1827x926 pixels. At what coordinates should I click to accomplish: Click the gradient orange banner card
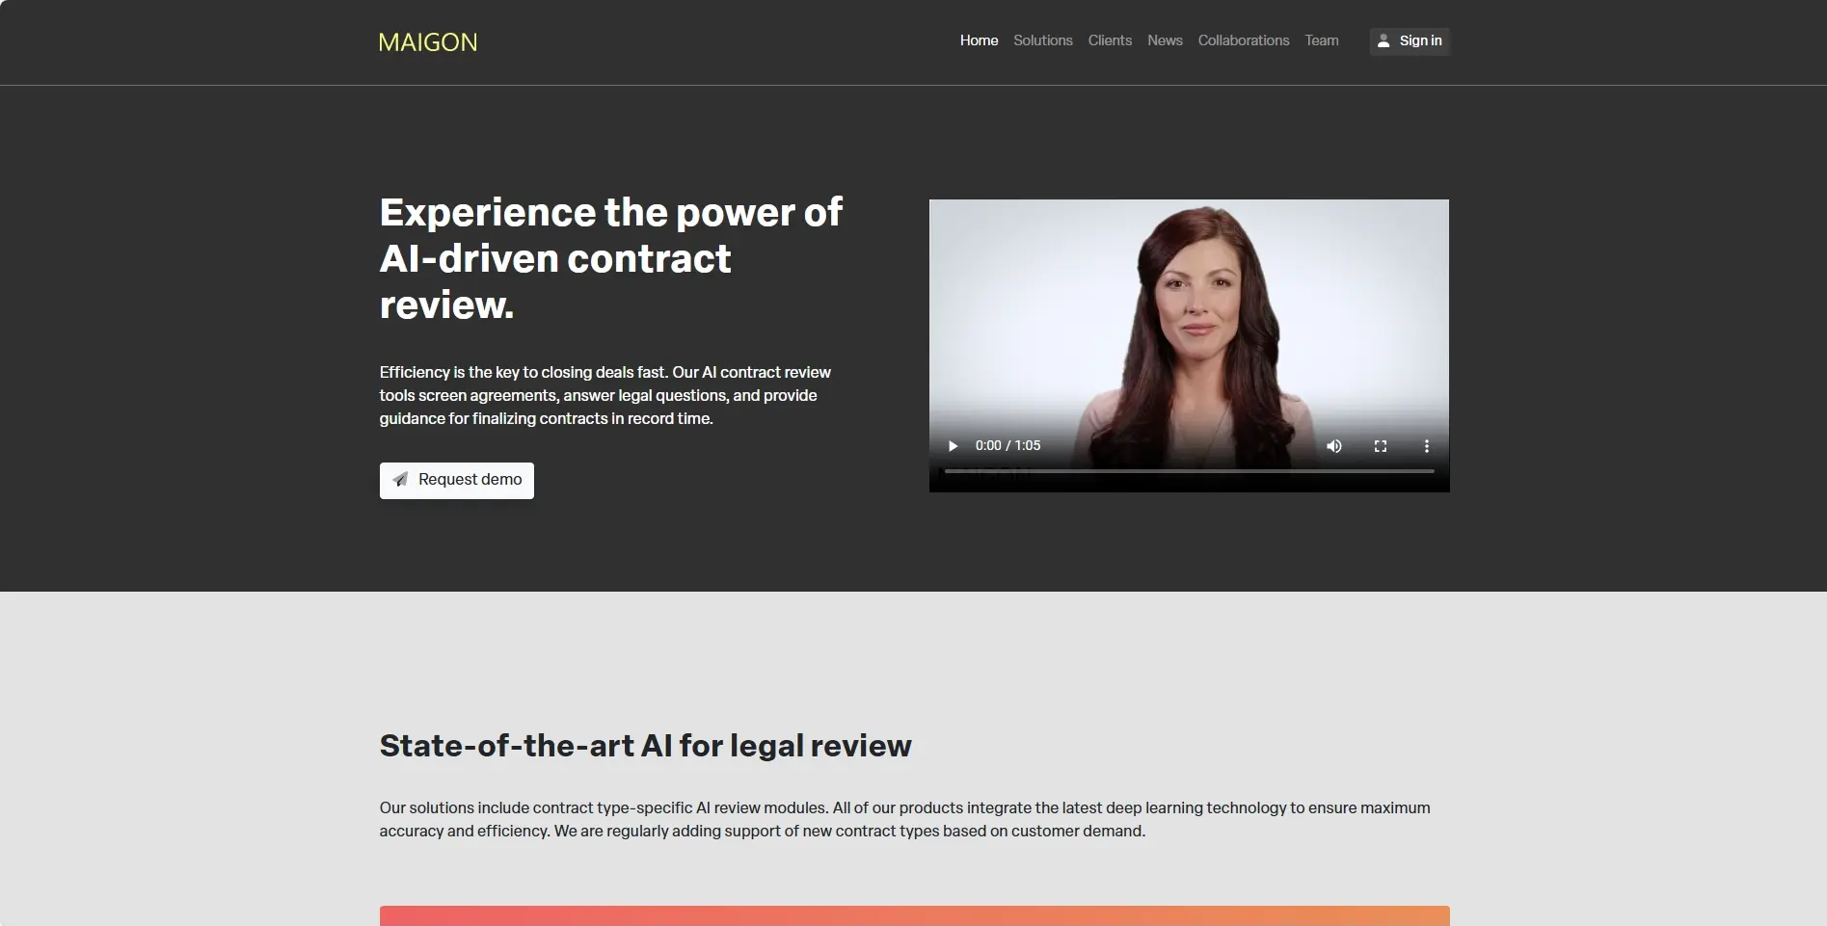coord(914,915)
